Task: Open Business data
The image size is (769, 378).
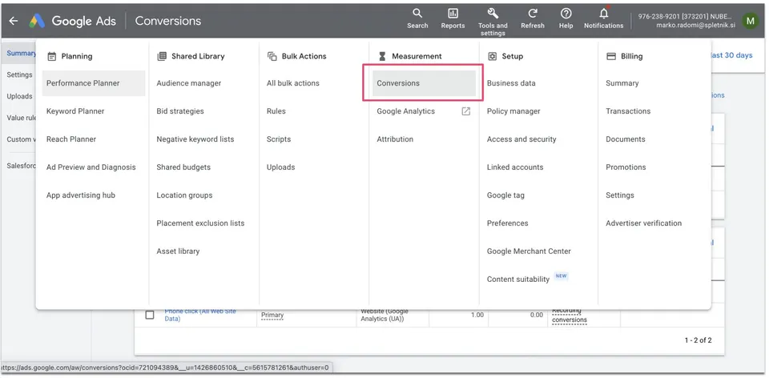Action: click(x=511, y=83)
